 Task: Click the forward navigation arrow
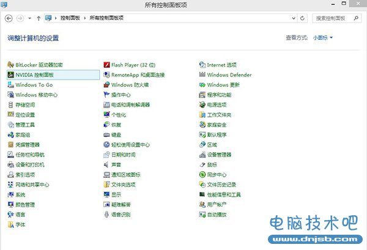coord(20,18)
